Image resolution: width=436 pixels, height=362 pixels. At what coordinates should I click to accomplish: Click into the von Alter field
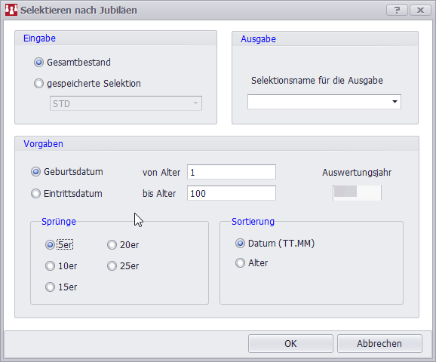click(232, 172)
